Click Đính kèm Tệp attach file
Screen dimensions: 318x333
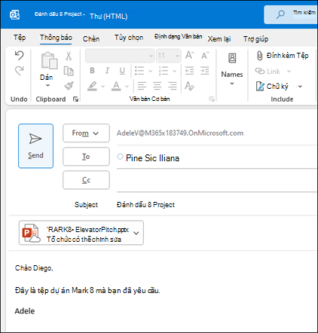(283, 56)
